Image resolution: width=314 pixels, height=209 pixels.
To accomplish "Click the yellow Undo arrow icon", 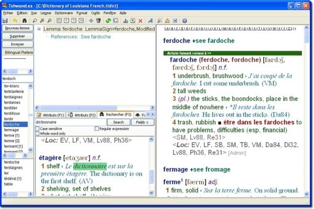I will [x=15, y=20].
